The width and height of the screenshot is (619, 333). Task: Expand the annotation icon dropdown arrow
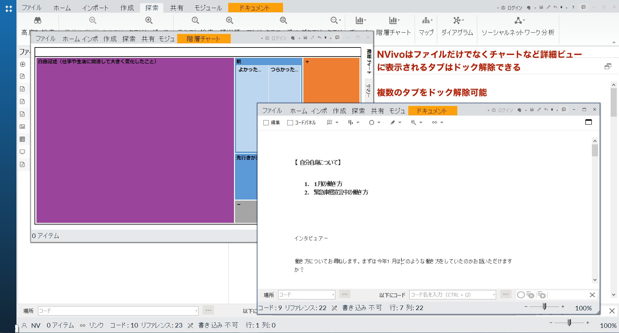coord(337,122)
